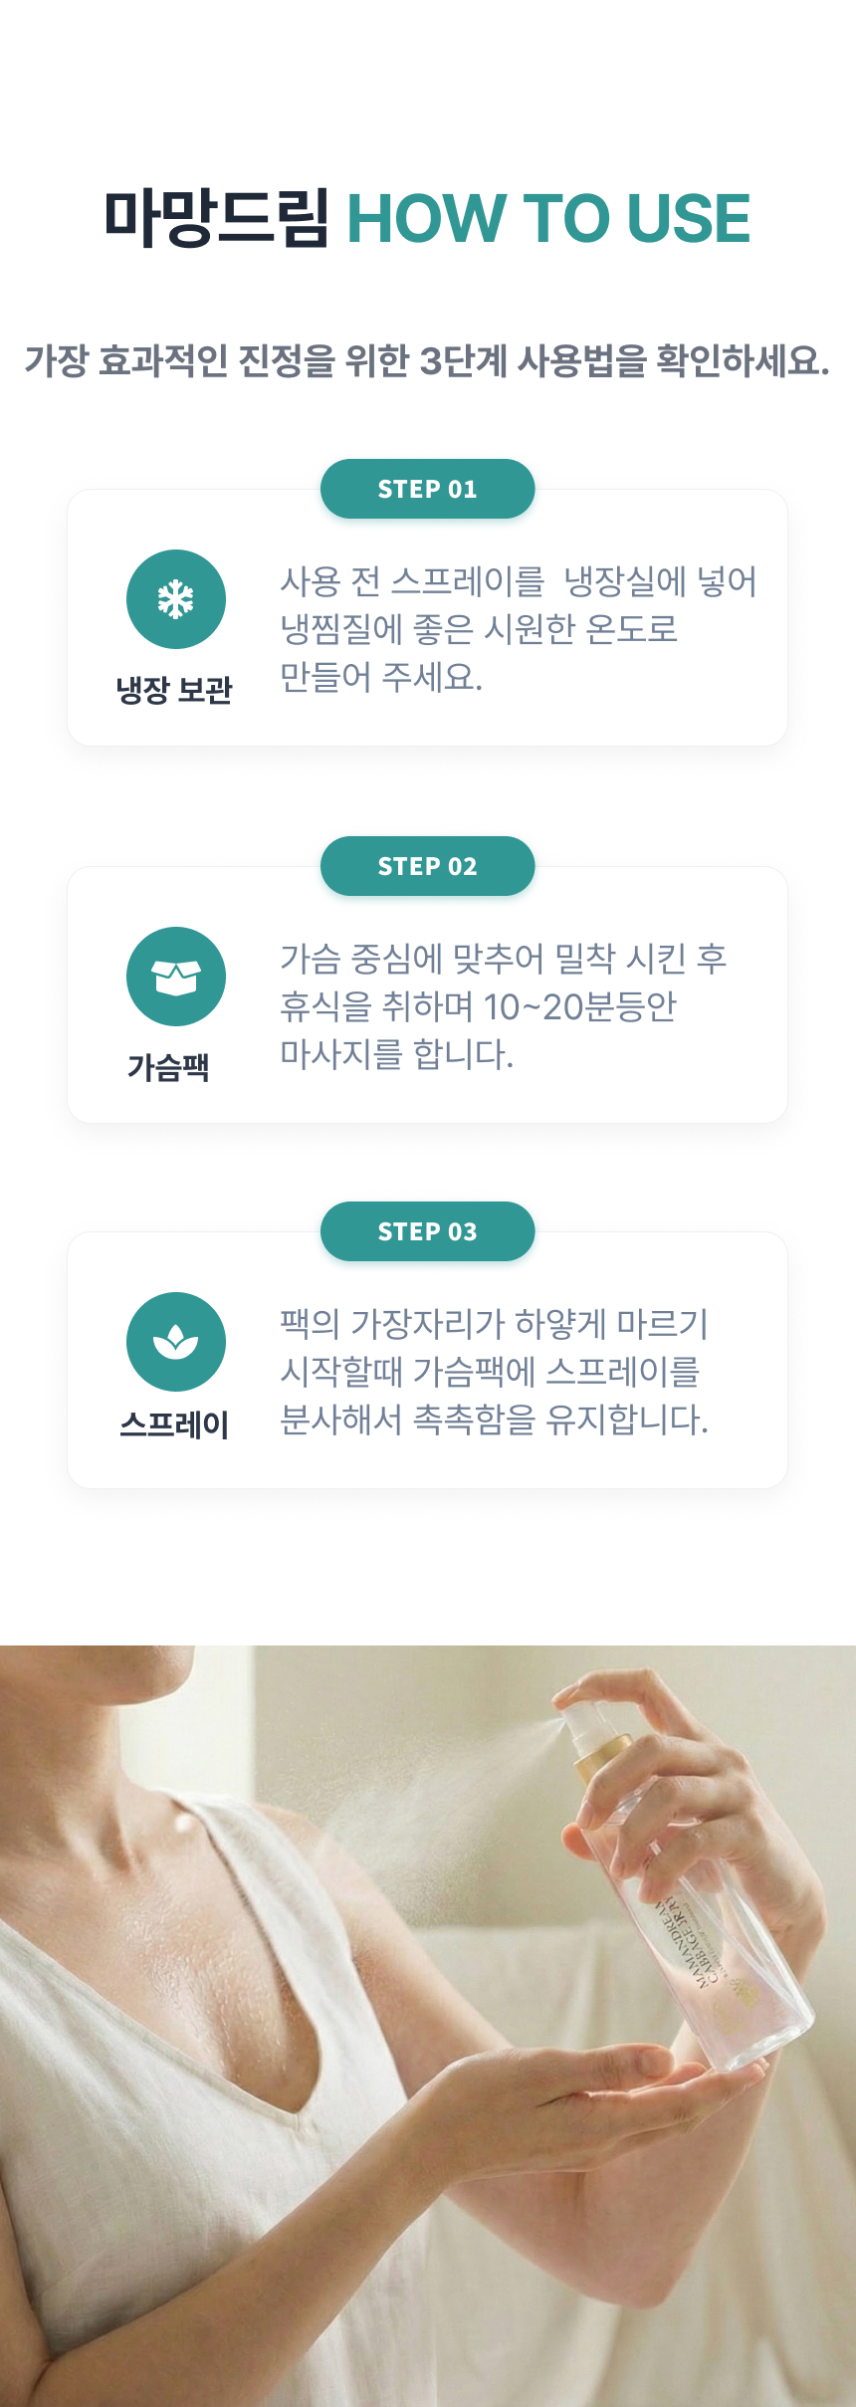Click the step 1 refrigerator instruction text
This screenshot has height=2407, width=856.
[x=518, y=629]
